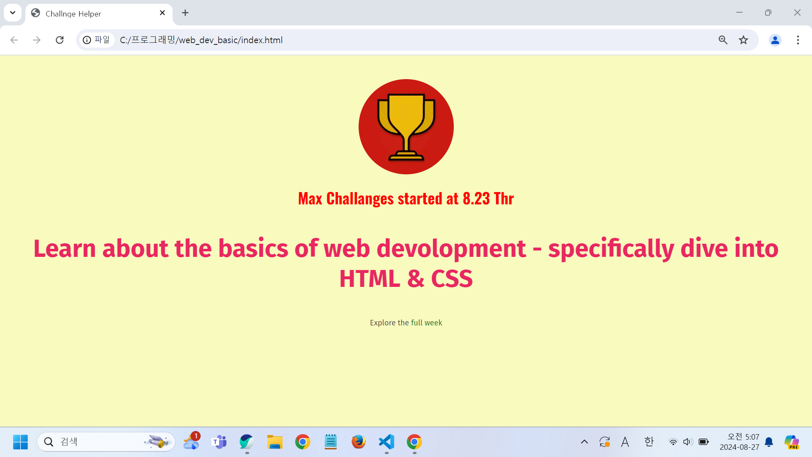Open the zoom magnifier in the address bar
Image resolution: width=812 pixels, height=457 pixels.
pyautogui.click(x=723, y=40)
